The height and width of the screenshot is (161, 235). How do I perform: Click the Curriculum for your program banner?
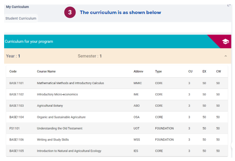click(x=117, y=41)
